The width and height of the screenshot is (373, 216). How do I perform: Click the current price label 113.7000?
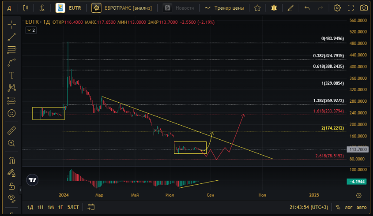coord(358,149)
